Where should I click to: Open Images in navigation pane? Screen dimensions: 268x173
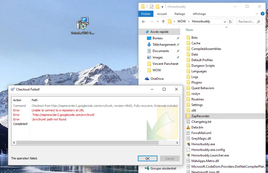coord(158,57)
